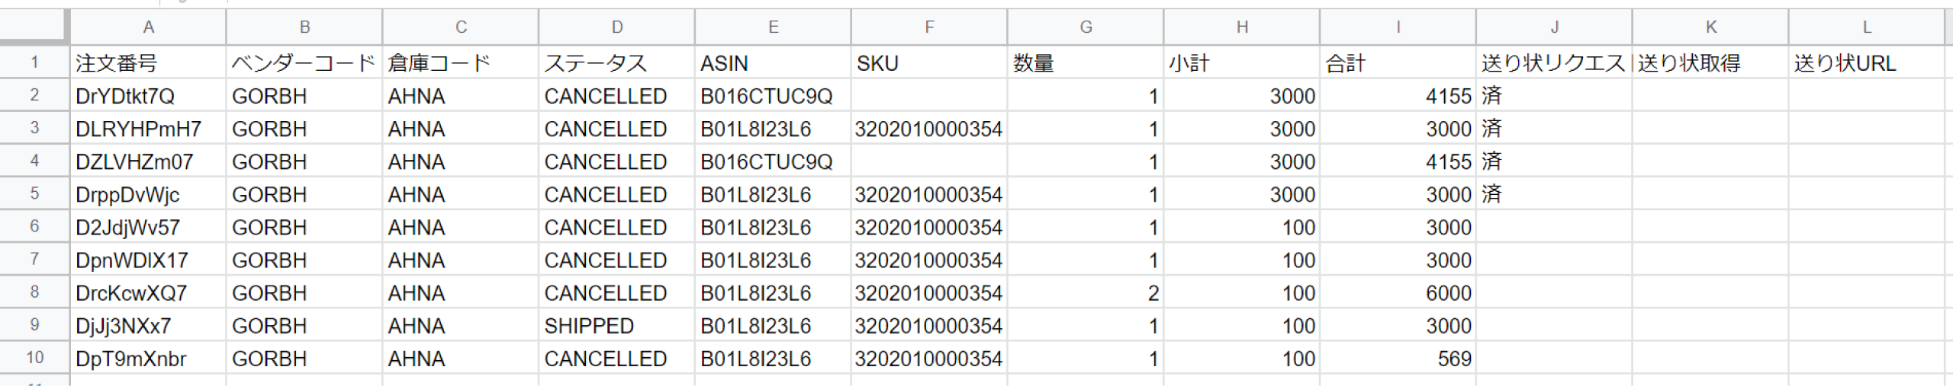Click the column G header
1953x386 pixels.
[1085, 27]
